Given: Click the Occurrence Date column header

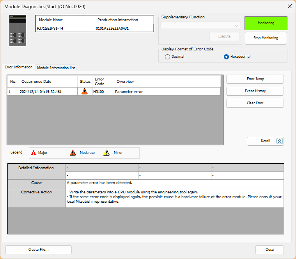Looking at the screenshot, I should pyautogui.click(x=48, y=82).
